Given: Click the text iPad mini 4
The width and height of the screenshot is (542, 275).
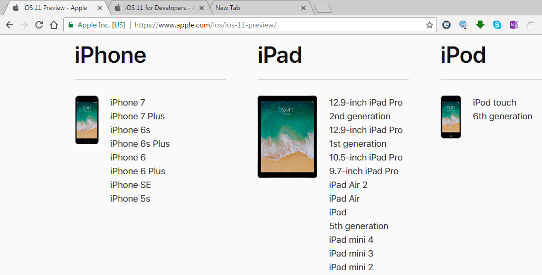Looking at the screenshot, I should [351, 240].
